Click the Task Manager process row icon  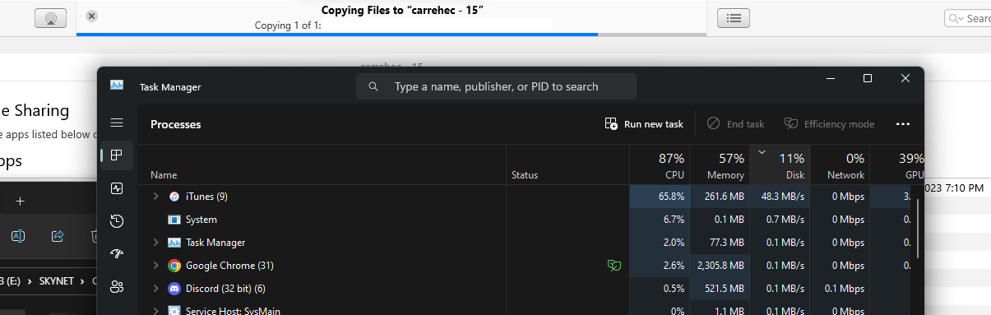174,243
